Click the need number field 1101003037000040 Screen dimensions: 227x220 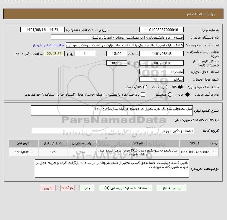click(x=162, y=30)
